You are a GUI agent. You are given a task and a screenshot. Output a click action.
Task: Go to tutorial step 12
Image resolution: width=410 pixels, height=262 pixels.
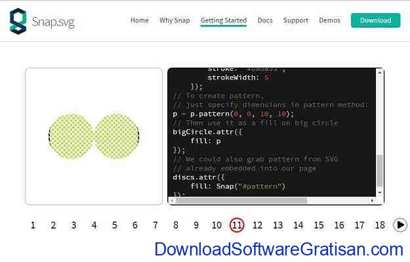[x=257, y=225]
